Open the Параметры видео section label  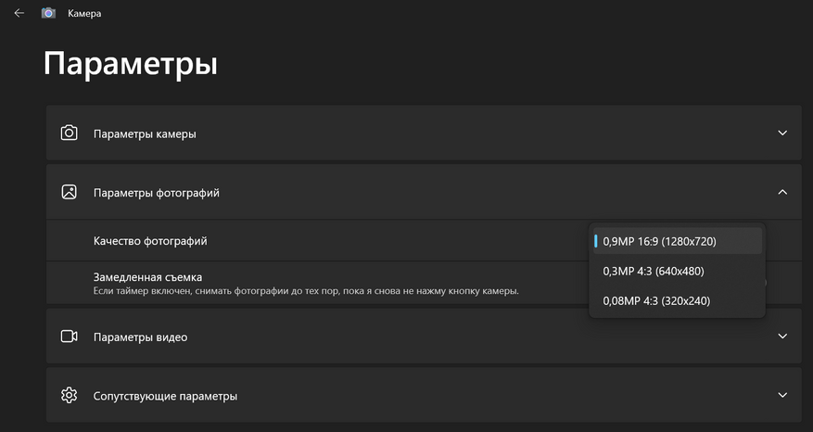[140, 337]
